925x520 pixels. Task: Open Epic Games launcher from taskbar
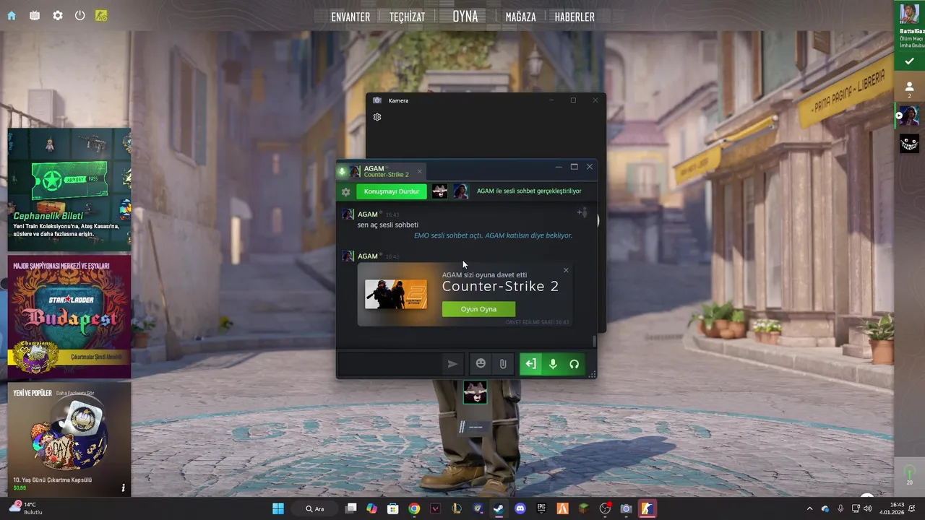541,508
